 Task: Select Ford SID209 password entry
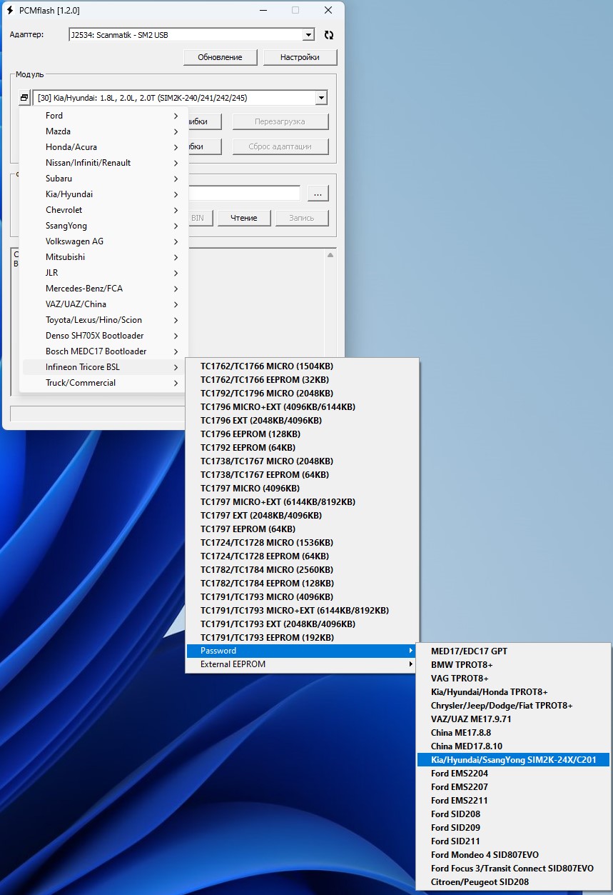coord(455,827)
